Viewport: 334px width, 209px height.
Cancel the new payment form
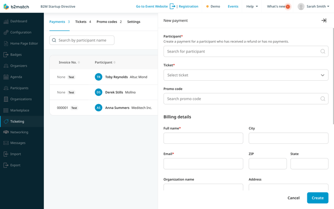pos(294,198)
